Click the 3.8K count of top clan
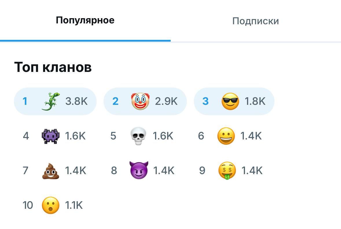 point(76,101)
